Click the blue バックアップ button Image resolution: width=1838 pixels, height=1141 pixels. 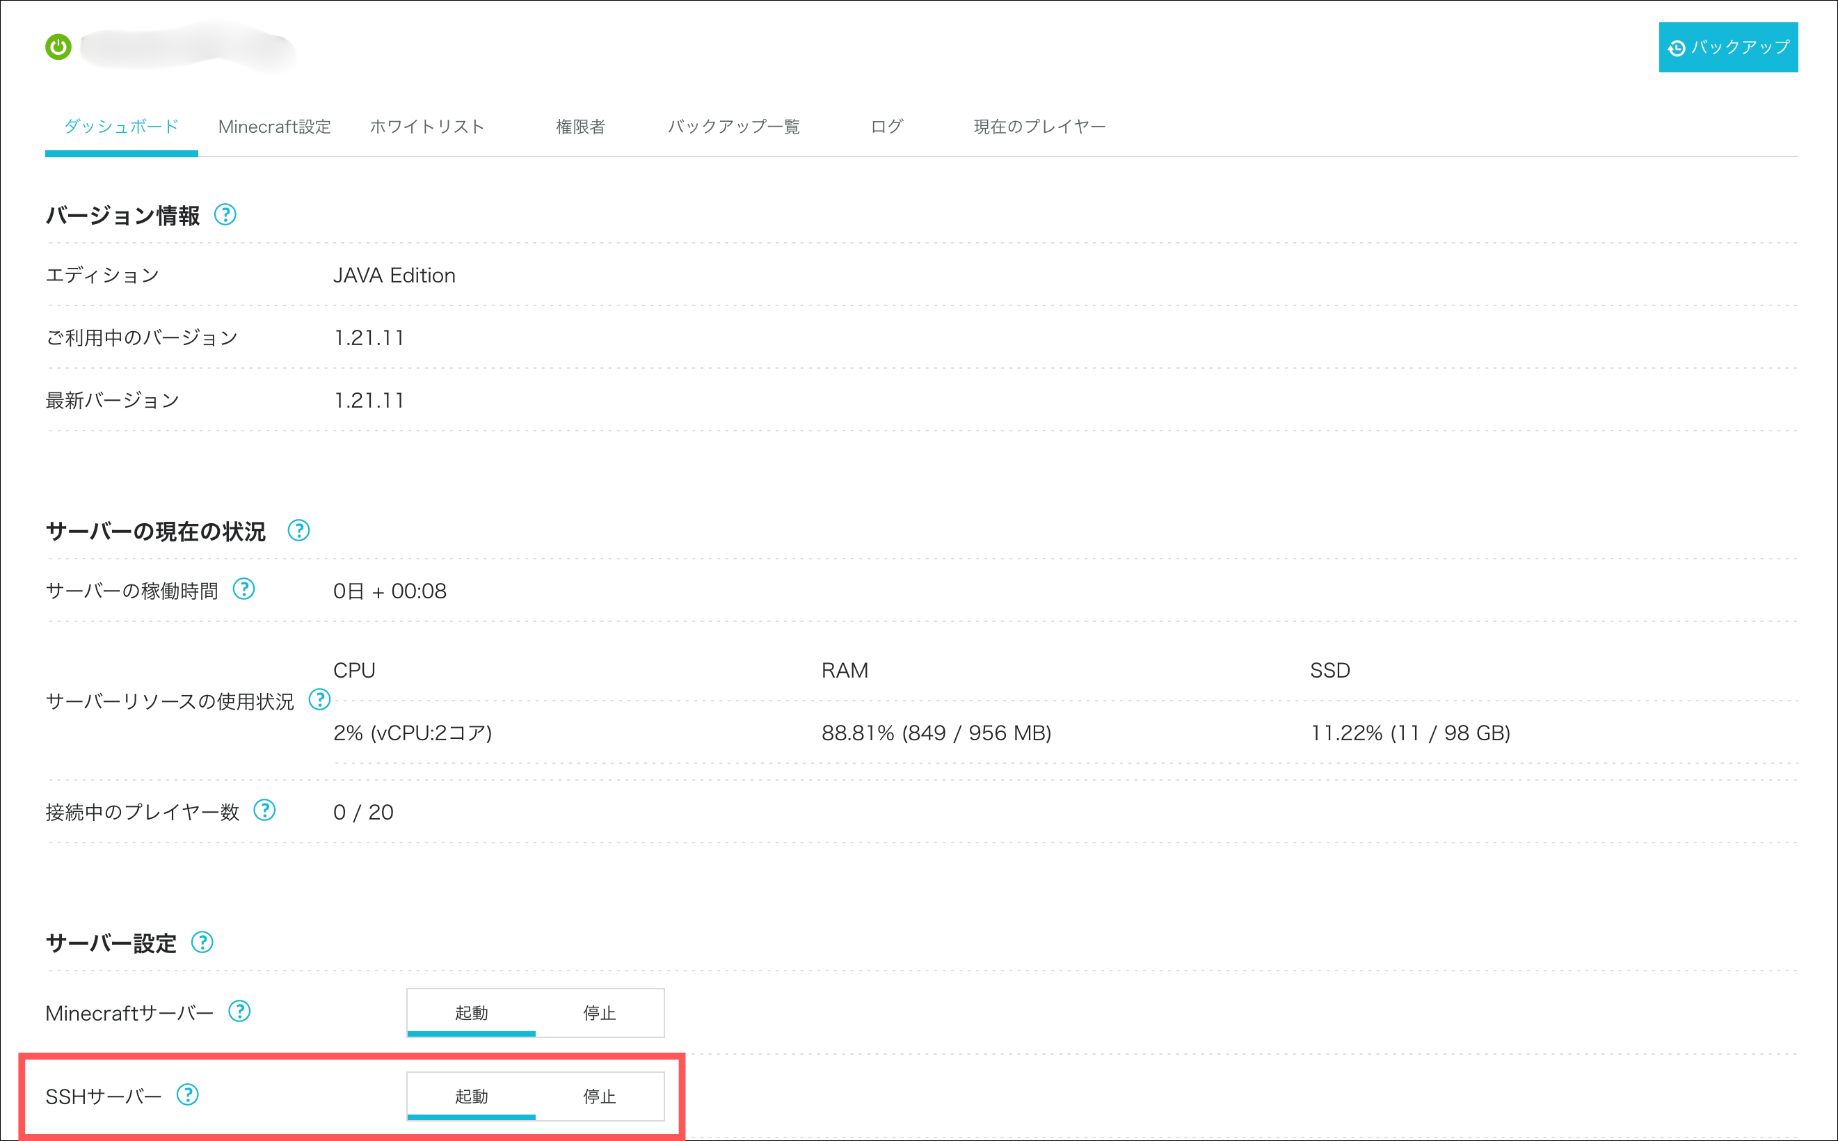coord(1728,47)
